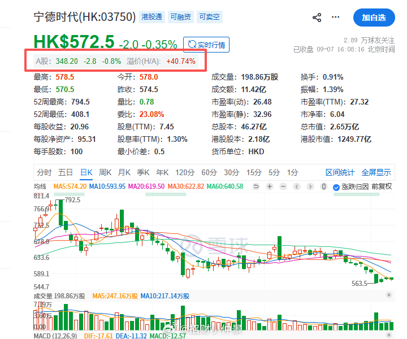Click the 港股通 tag

pyautogui.click(x=152, y=17)
